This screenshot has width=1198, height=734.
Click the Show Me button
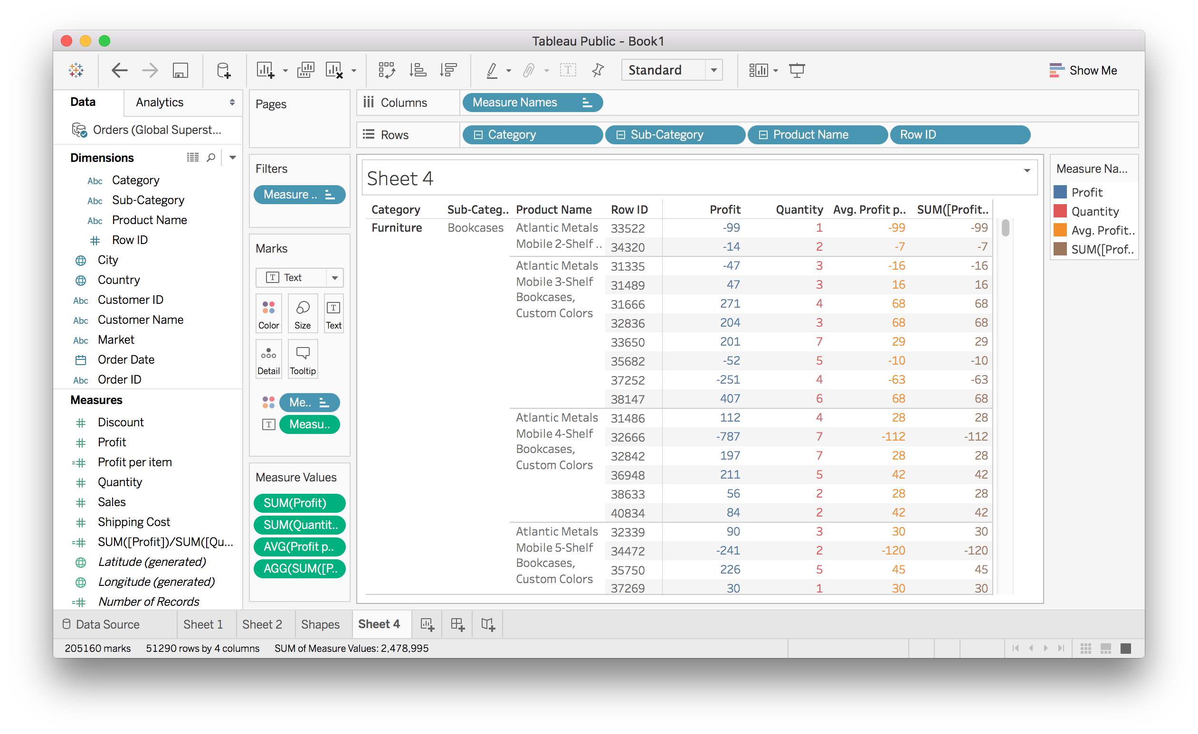1083,70
